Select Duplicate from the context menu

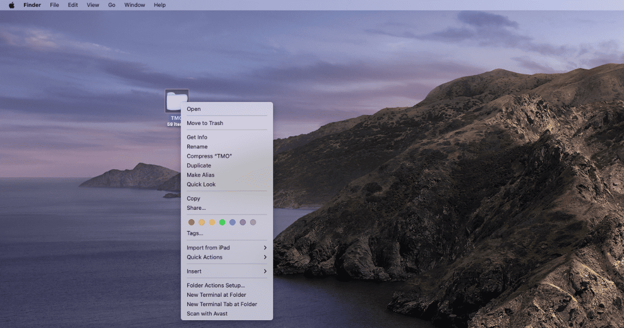click(x=199, y=166)
